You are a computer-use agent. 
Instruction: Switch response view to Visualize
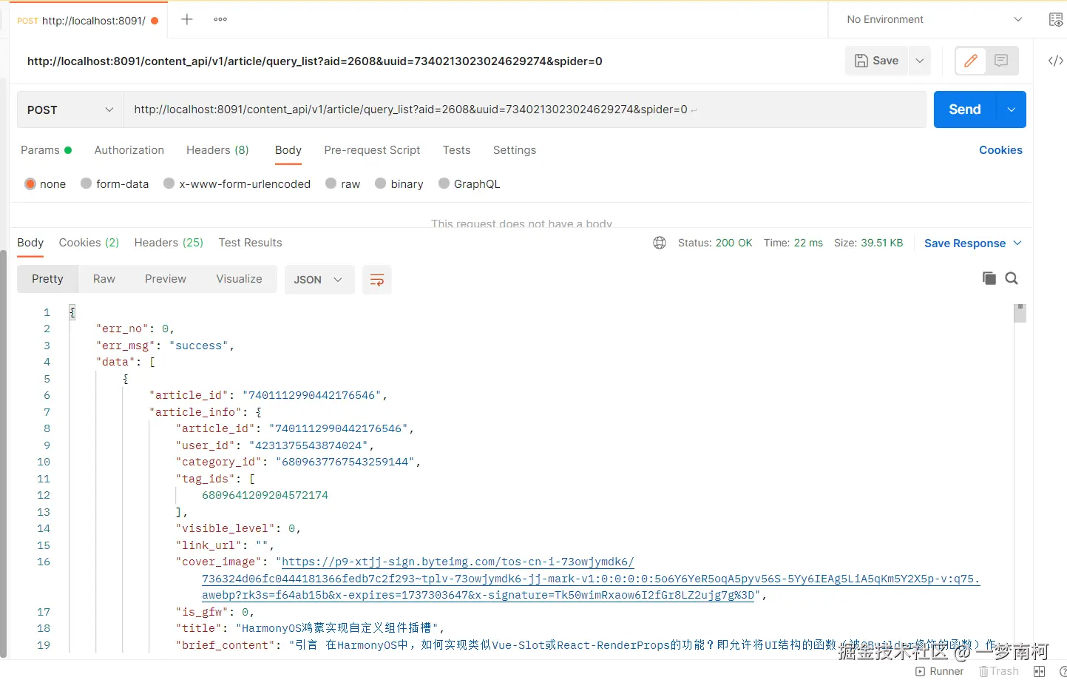click(x=239, y=279)
